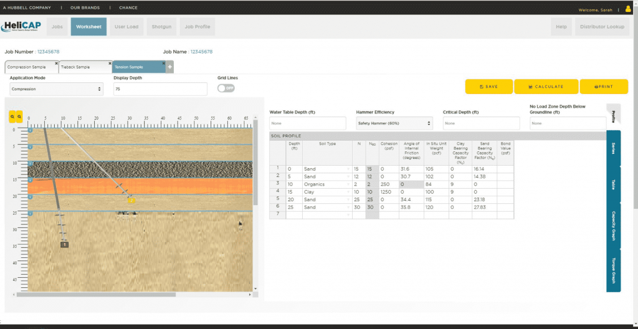The image size is (638, 329).
Task: Expand soil type dropdown for Organics row
Action: (348, 184)
